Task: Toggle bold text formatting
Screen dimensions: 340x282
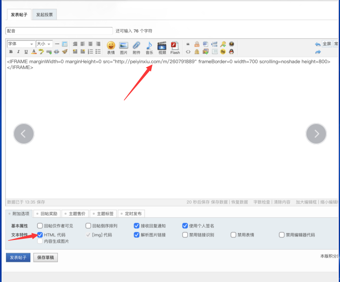Action: pyautogui.click(x=11, y=52)
